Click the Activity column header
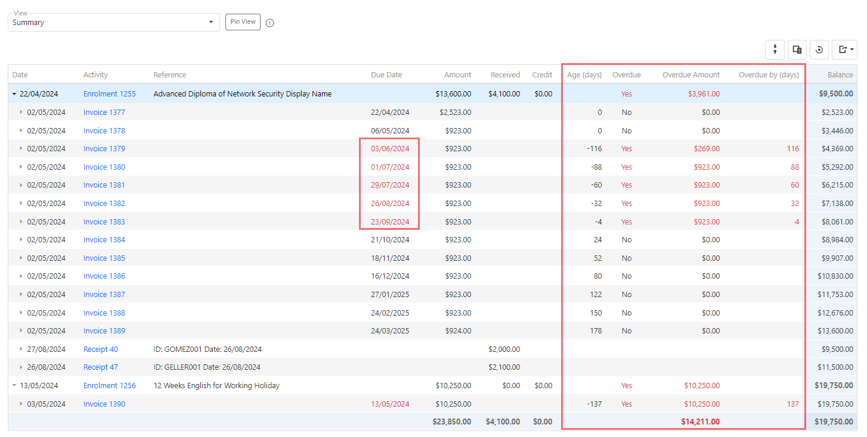This screenshot has width=867, height=437. (95, 75)
